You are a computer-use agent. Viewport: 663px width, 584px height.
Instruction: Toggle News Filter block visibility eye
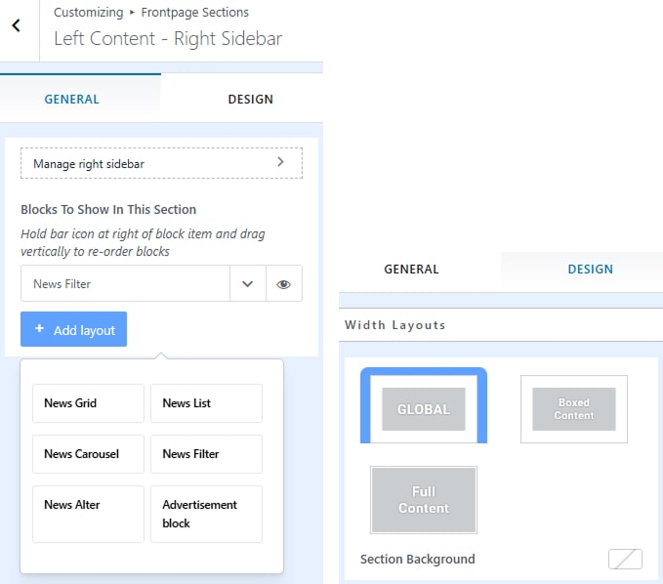(x=283, y=283)
